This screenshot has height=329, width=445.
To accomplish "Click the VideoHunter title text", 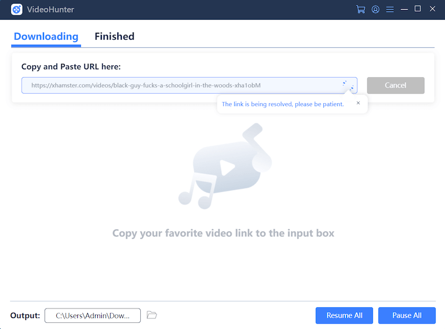I will pos(51,9).
